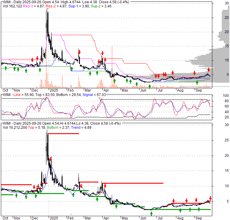The height and width of the screenshot is (220, 230).
Task: Click 'Jun' label on bottom chart axis
Action: click(x=143, y=218)
